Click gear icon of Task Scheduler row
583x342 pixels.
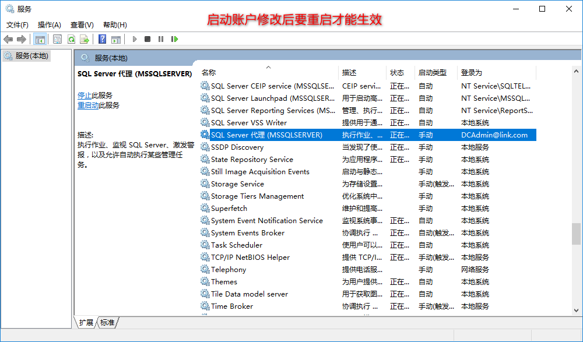205,245
